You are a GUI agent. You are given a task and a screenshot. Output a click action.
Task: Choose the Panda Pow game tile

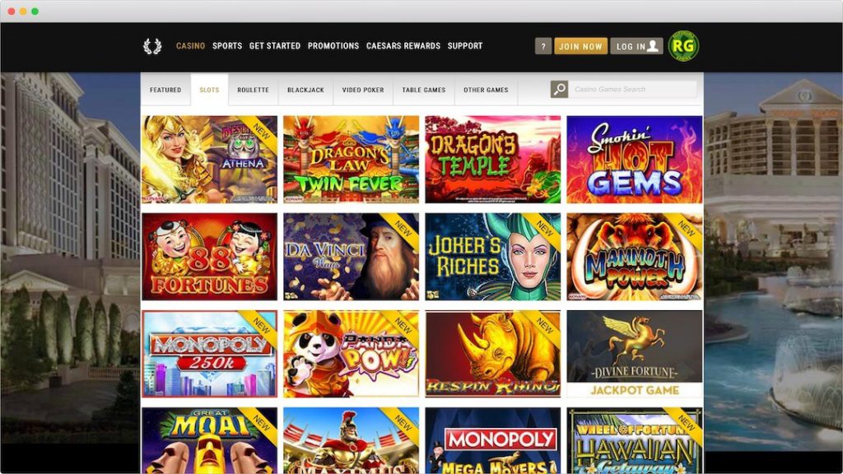pyautogui.click(x=351, y=354)
